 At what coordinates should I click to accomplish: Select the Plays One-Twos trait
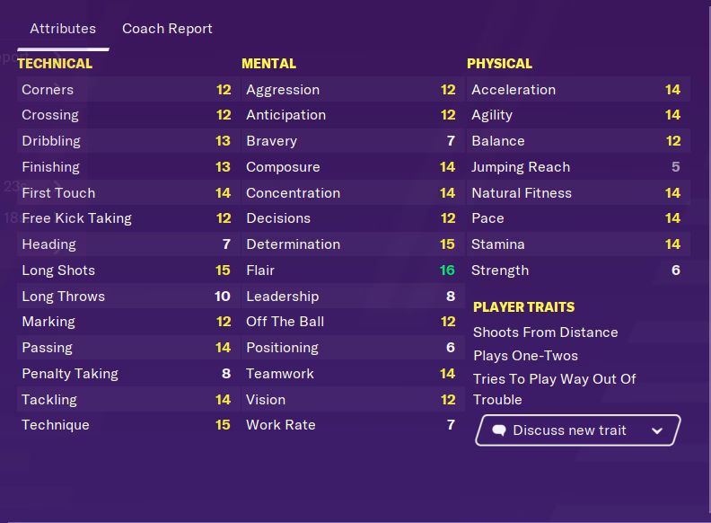[525, 356]
